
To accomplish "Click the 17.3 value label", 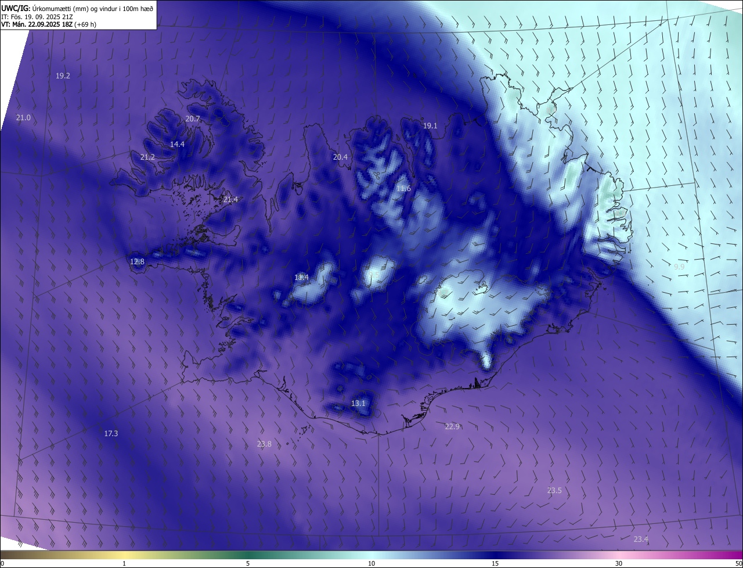I will tap(111, 434).
